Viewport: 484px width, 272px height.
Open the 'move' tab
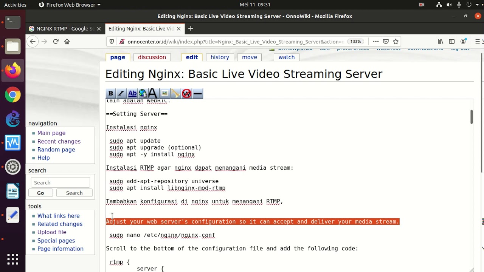[250, 57]
